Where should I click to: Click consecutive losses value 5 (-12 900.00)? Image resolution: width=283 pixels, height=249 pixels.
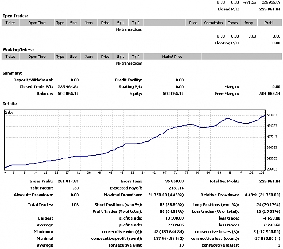tap(267, 232)
